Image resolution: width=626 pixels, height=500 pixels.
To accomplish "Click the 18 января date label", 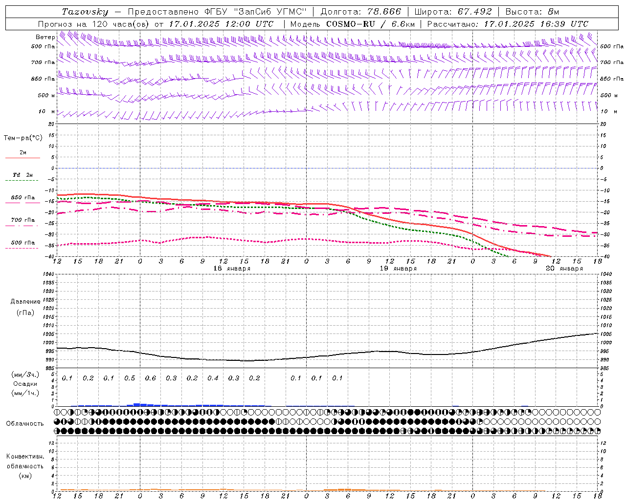I will (232, 269).
